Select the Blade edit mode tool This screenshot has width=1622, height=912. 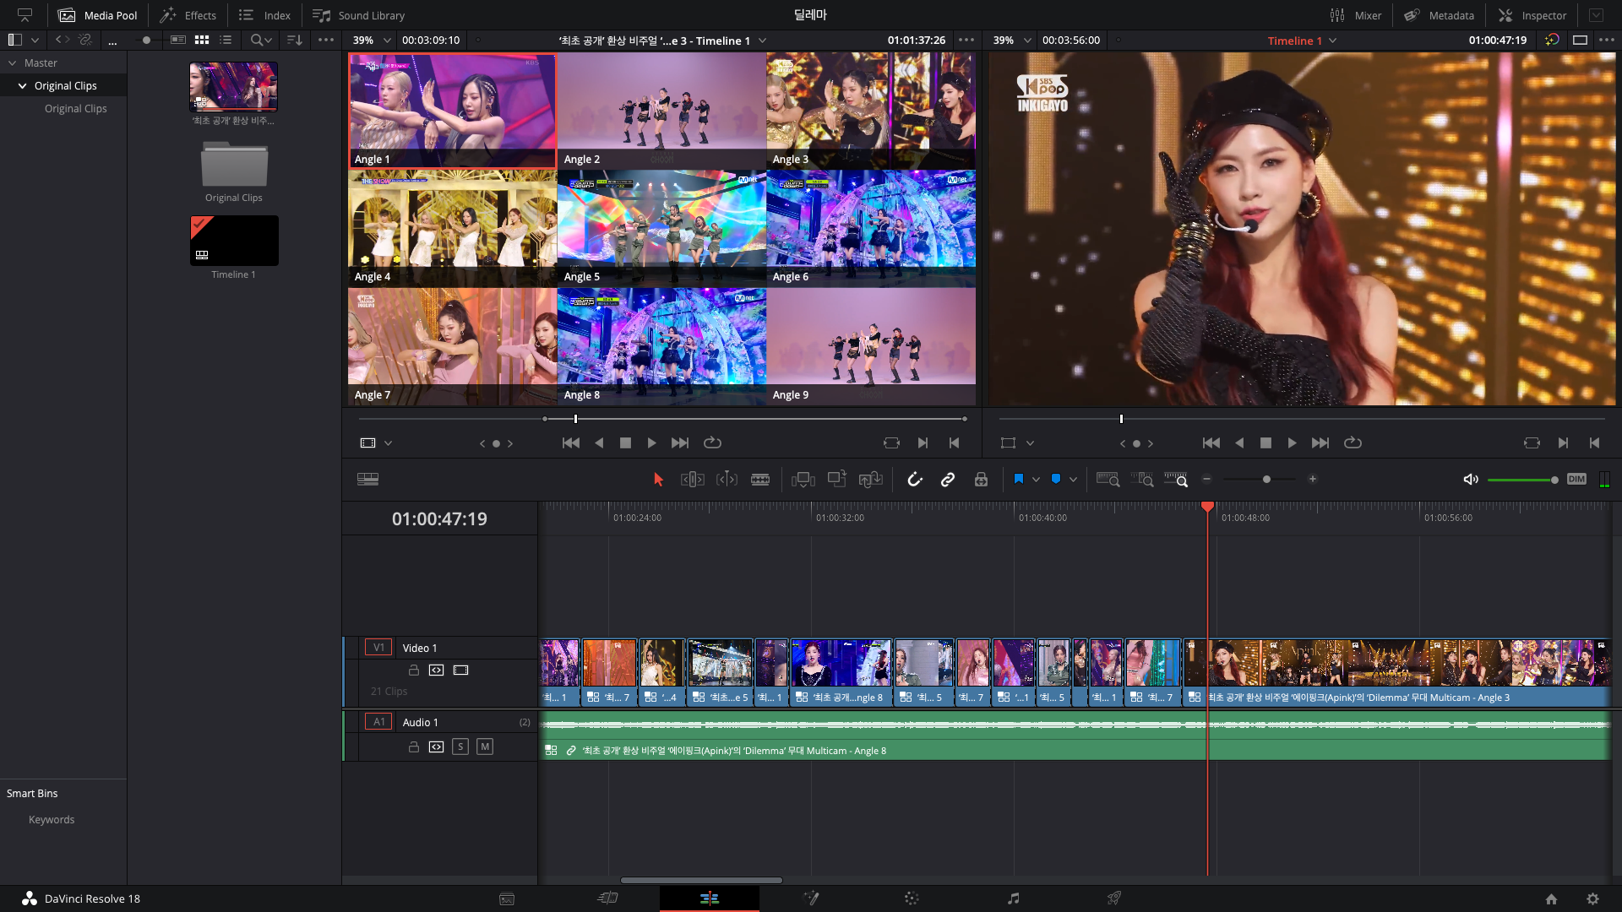click(x=759, y=480)
